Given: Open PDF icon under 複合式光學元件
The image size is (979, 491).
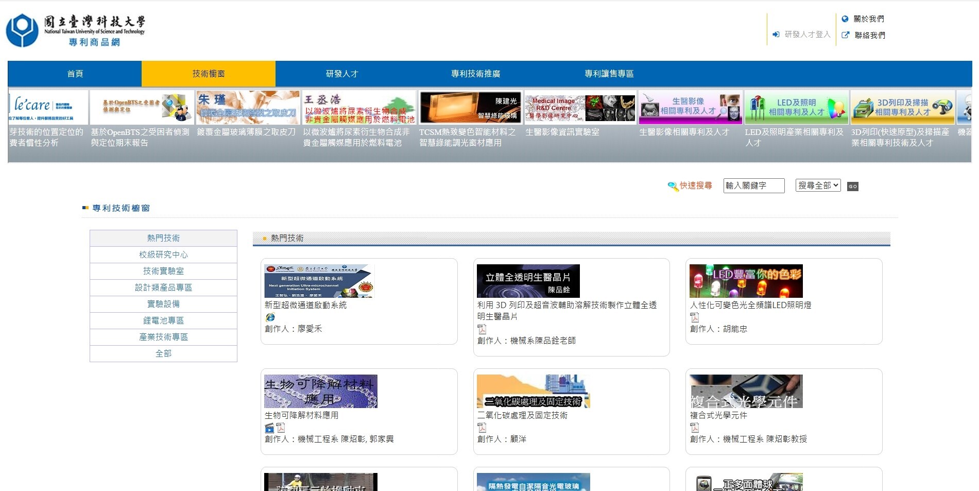Looking at the screenshot, I should pos(695,428).
